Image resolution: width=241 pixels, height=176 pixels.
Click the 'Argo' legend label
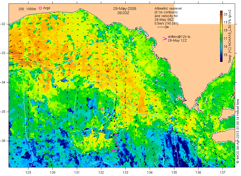pyautogui.click(x=47, y=8)
